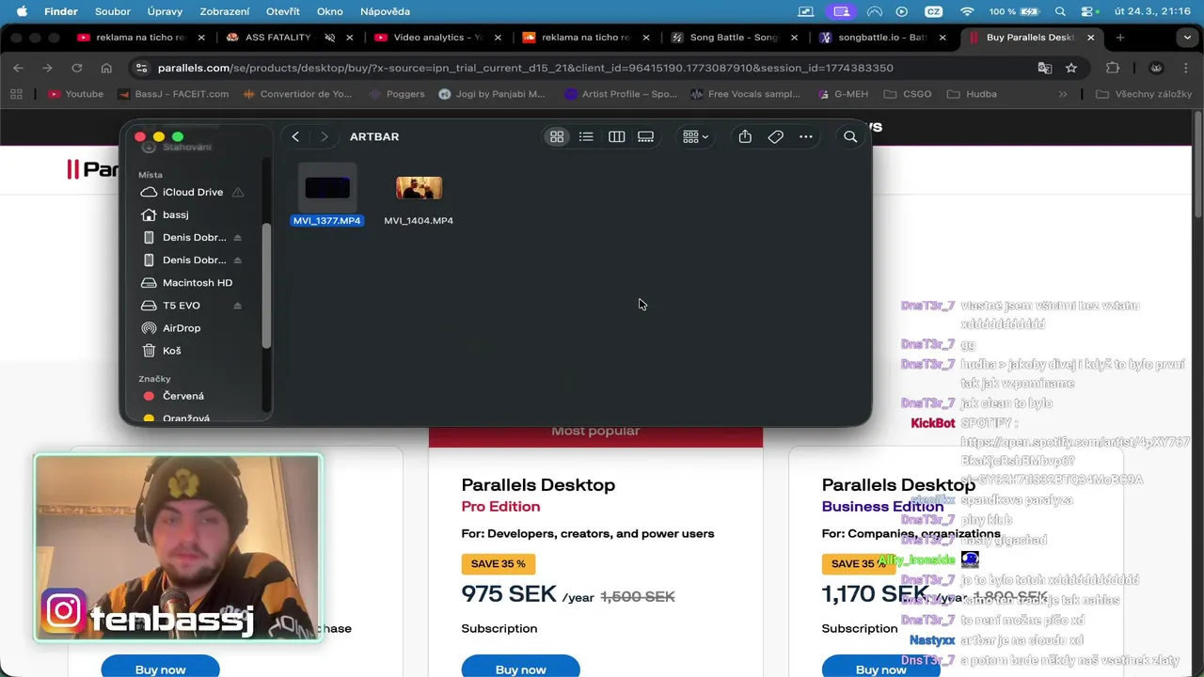This screenshot has width=1204, height=677.
Task: Click the Finder sidebar scrollbar
Action: pos(266,286)
